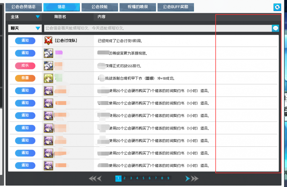Click the green-haired character avatar

coord(48,78)
